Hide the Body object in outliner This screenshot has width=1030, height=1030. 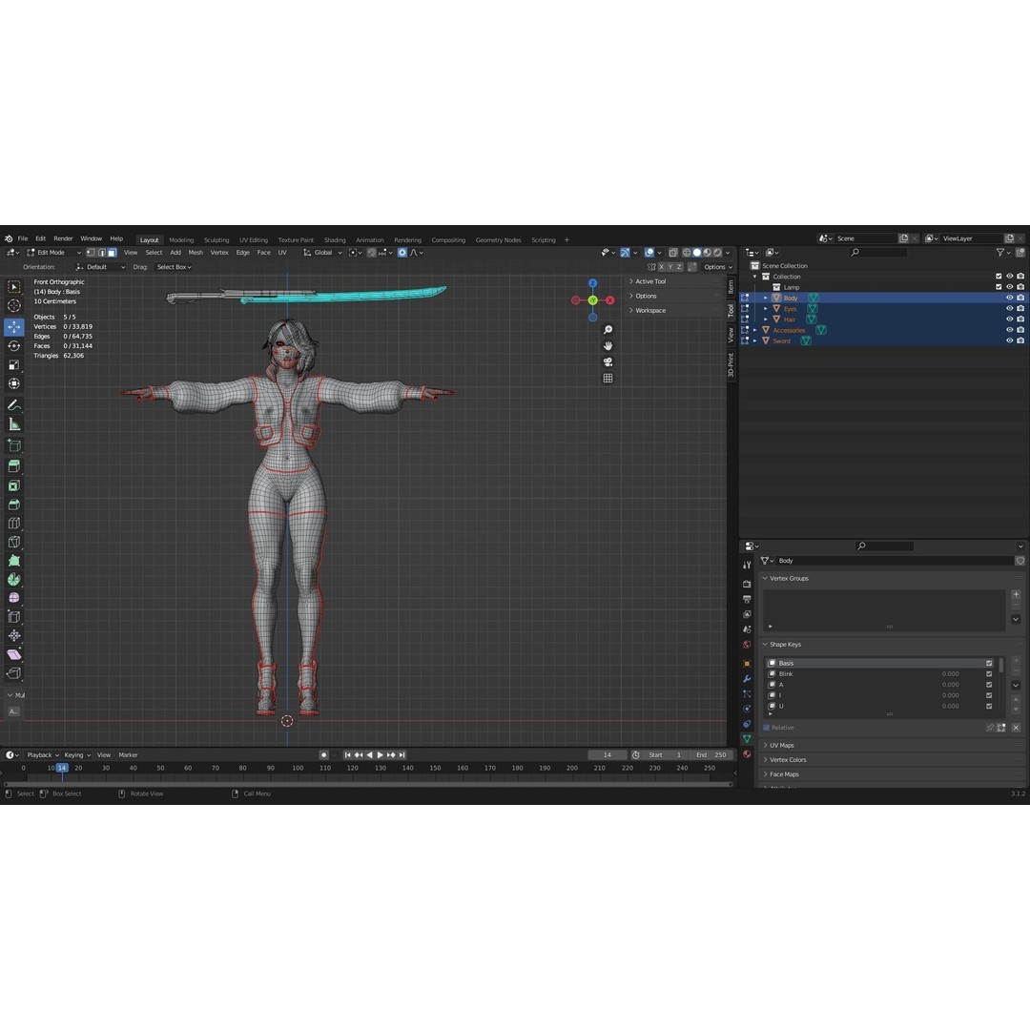pos(1010,298)
